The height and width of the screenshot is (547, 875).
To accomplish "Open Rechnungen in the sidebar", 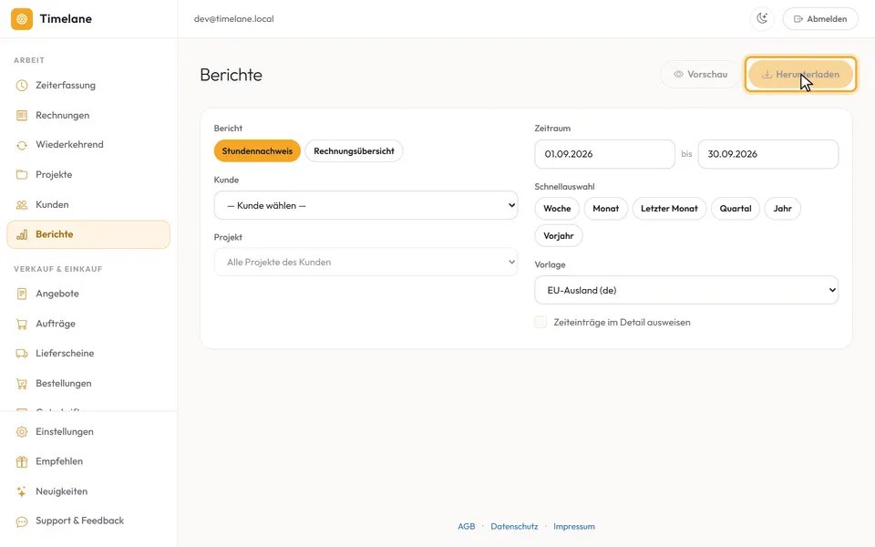I will click(x=88, y=116).
